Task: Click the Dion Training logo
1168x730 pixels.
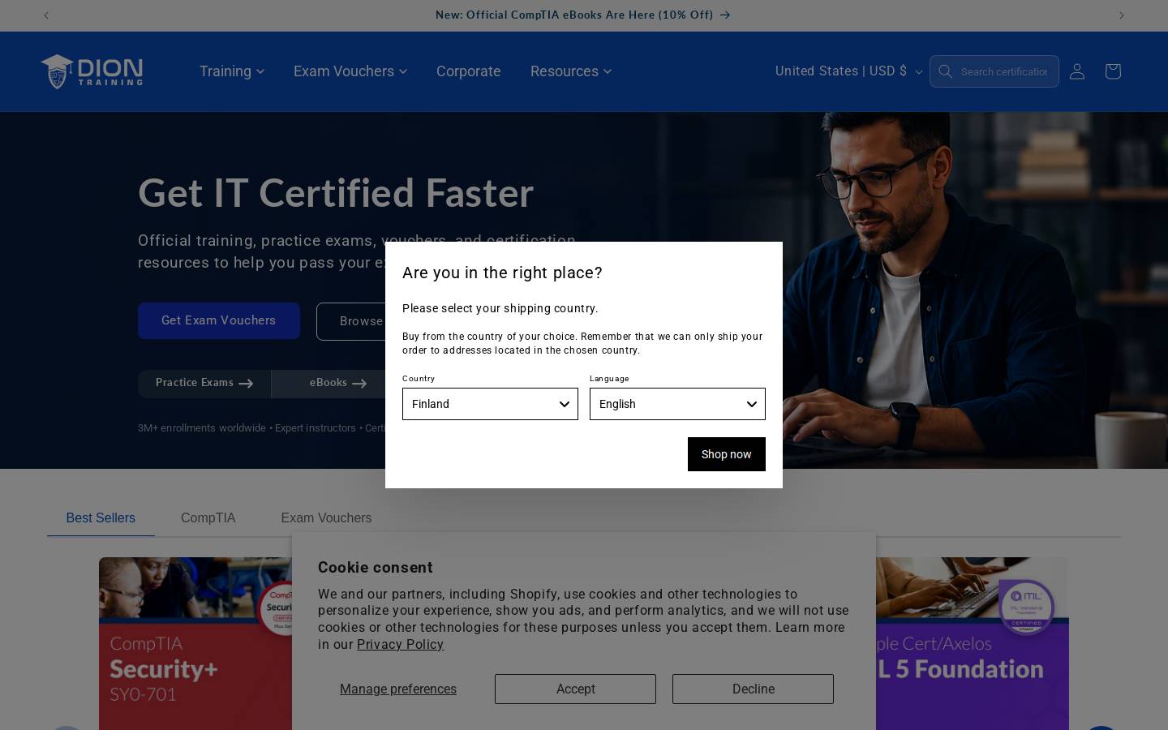Action: pos(92,71)
